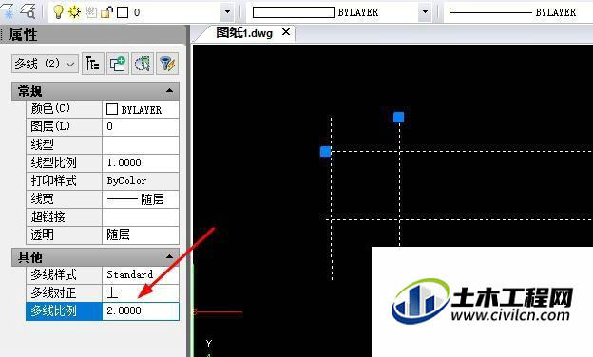Click the 透明 随层 value
Image resolution: width=593 pixels, height=357 pixels.
141,235
